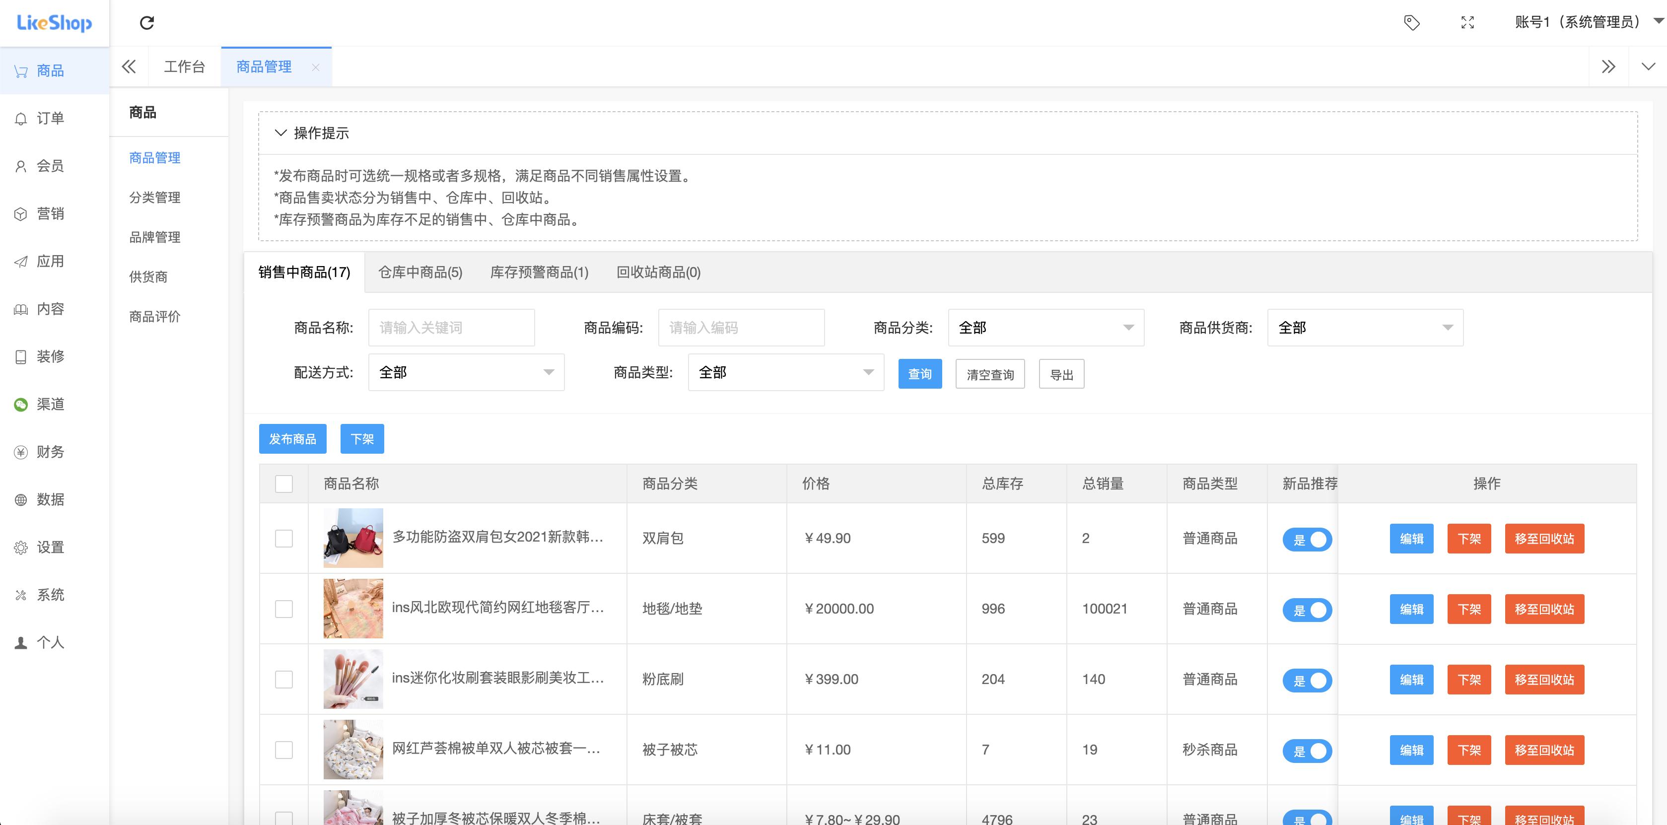Switch to the 仓库中商品(5) tab

[x=419, y=273]
